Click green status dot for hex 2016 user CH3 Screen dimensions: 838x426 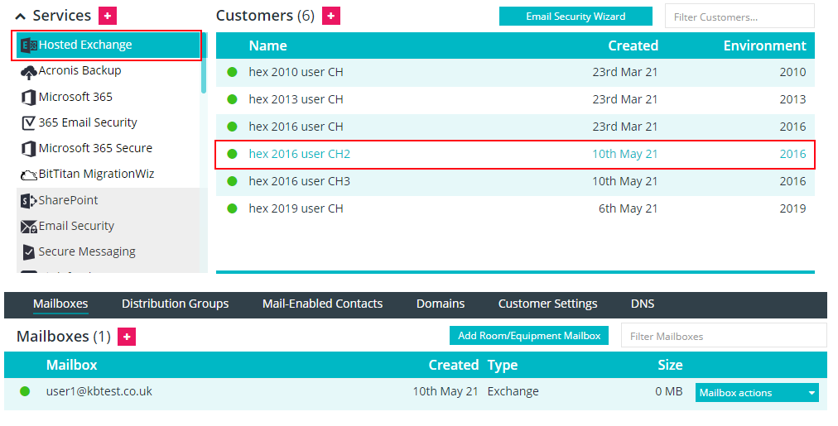tap(232, 181)
